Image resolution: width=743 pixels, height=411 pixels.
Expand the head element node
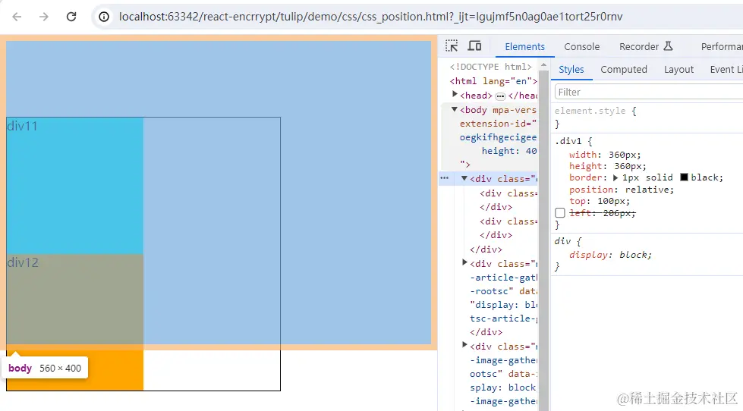455,95
